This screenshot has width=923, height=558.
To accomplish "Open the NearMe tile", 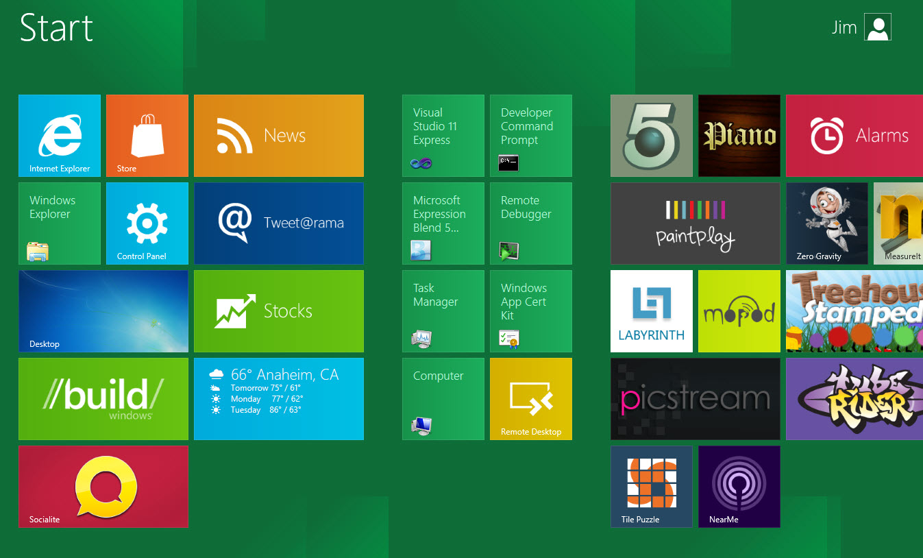I will point(739,487).
